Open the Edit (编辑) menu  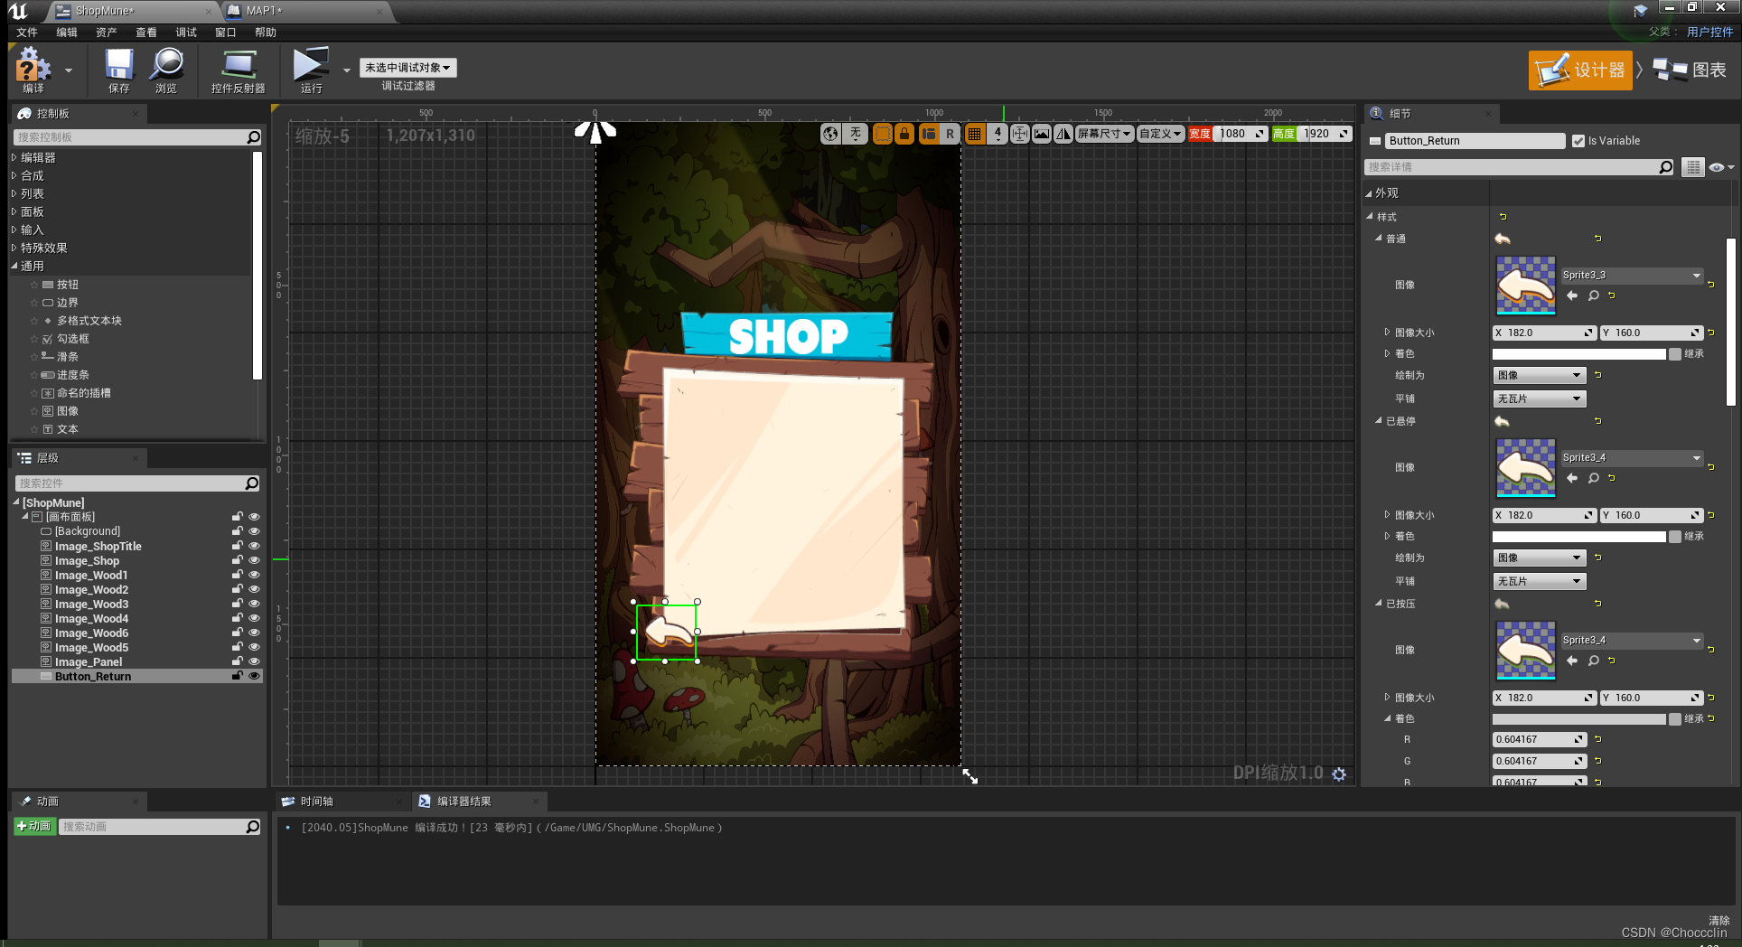click(x=67, y=33)
